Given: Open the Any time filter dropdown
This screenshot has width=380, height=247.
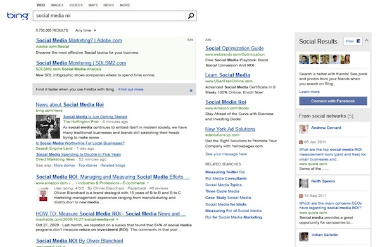Looking at the screenshot, I should pos(85,30).
